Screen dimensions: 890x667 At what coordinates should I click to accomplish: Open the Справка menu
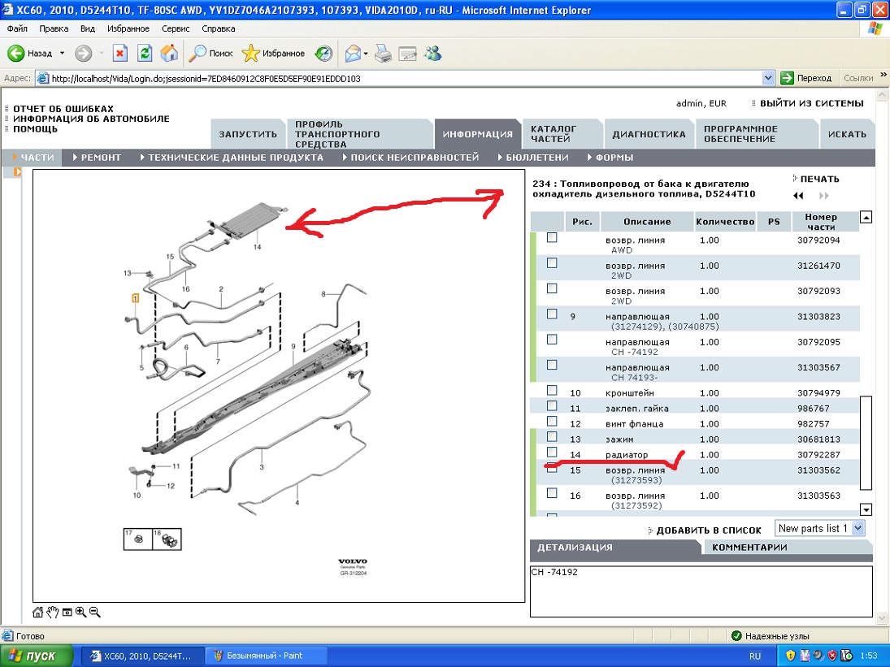point(219,28)
